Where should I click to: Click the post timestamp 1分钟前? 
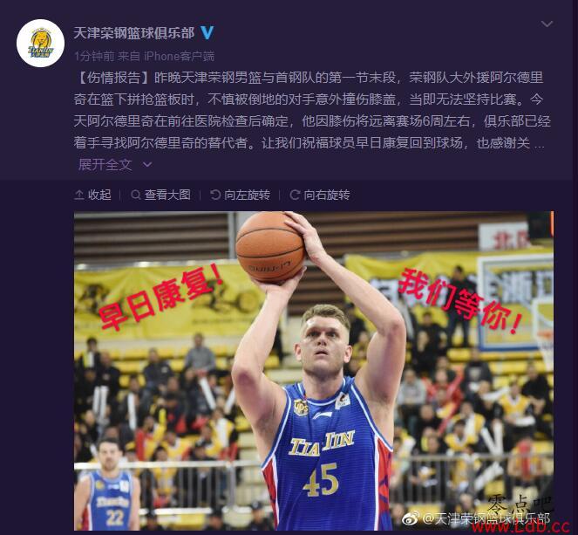94,56
